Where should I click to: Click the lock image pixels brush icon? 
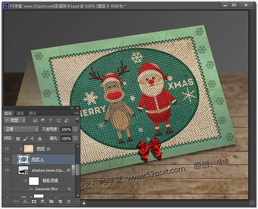[x=25, y=138]
